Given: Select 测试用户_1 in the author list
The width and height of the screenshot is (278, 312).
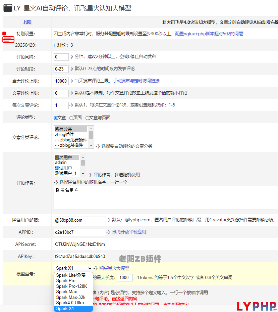Looking at the screenshot, I should [67, 173].
